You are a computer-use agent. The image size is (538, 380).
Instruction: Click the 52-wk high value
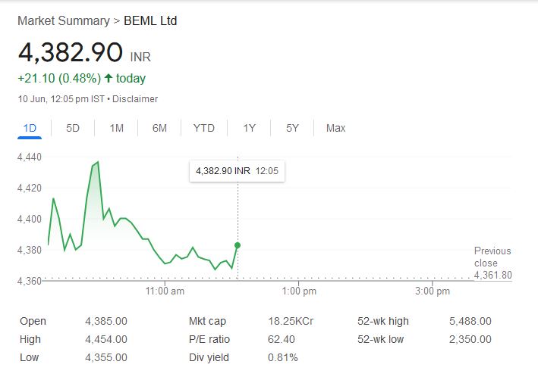click(x=470, y=321)
